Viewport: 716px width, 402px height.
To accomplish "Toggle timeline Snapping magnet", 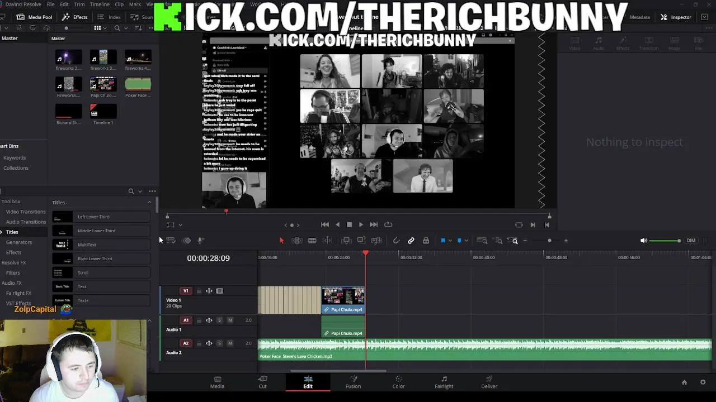I will coord(396,241).
